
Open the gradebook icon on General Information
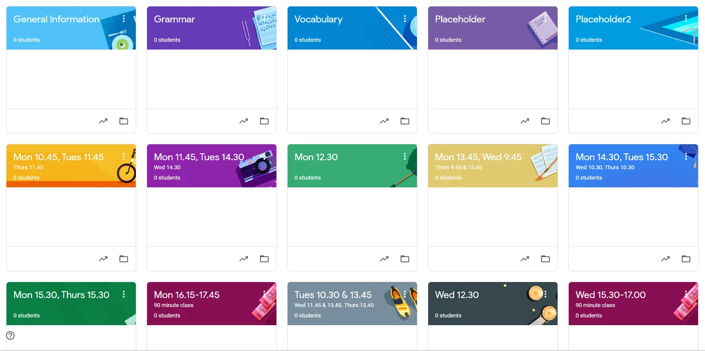(103, 121)
